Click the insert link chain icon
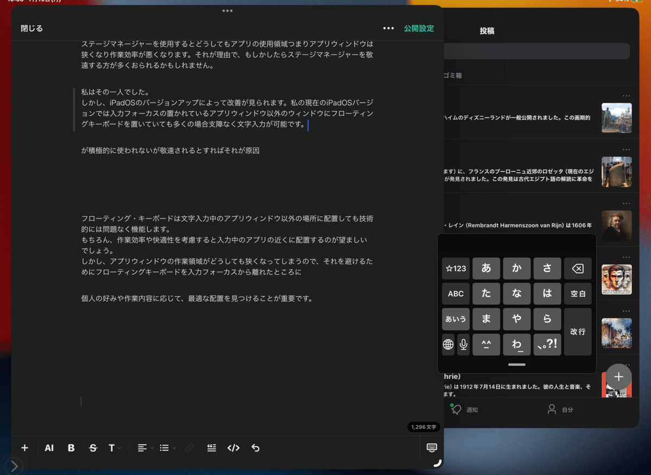651x475 pixels. click(189, 448)
